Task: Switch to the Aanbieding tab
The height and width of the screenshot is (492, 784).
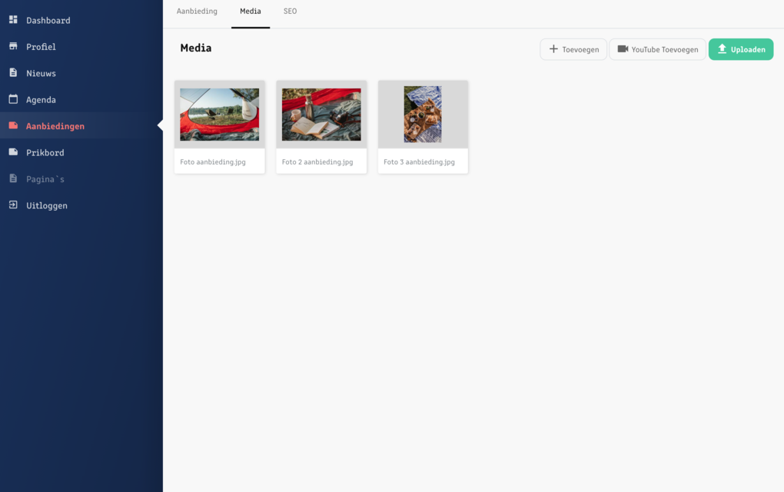Action: (197, 12)
